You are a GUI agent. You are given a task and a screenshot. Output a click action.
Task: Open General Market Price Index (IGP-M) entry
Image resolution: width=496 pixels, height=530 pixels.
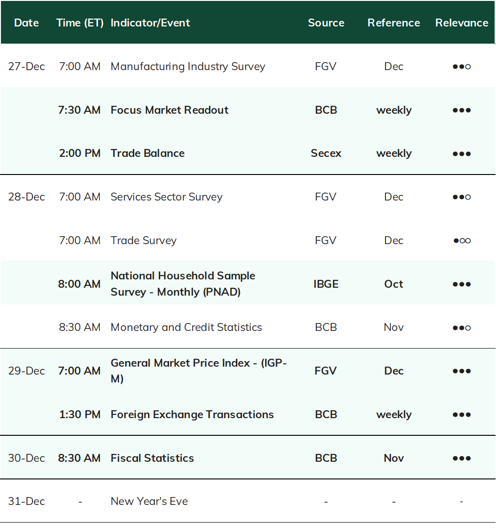pyautogui.click(x=199, y=371)
